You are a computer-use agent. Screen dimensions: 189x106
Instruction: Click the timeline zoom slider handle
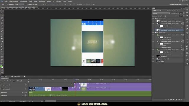point(32,101)
